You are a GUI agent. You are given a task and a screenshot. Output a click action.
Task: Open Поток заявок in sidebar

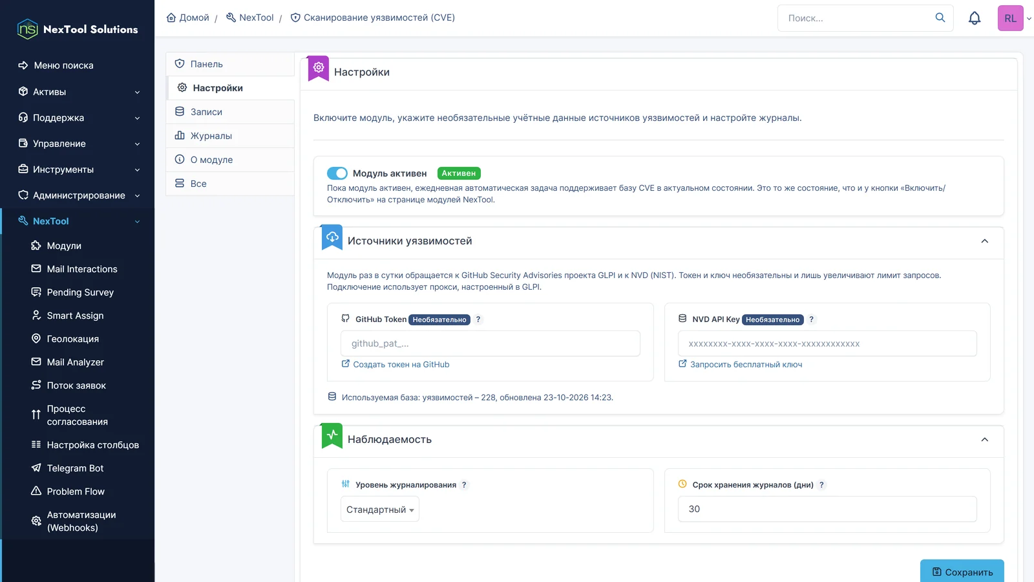click(78, 385)
